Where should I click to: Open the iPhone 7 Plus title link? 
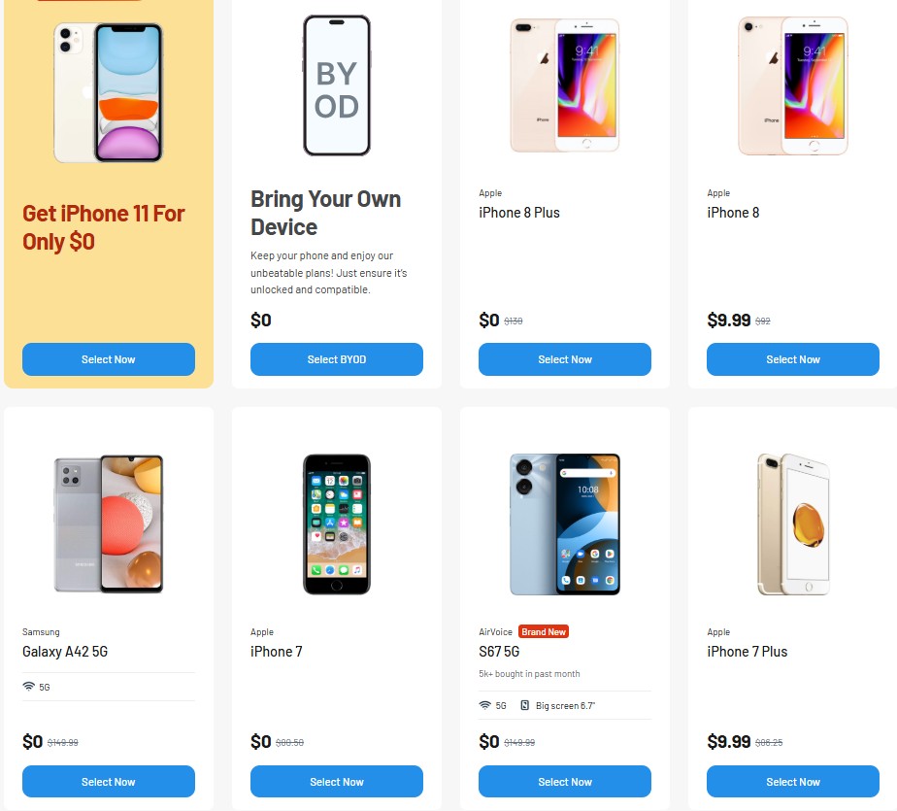tap(747, 652)
